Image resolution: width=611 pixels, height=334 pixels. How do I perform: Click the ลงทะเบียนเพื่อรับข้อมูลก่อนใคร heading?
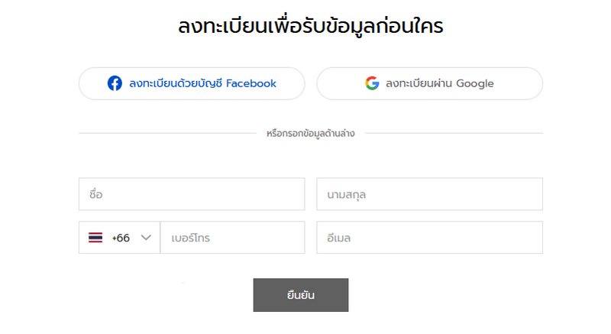click(x=311, y=27)
